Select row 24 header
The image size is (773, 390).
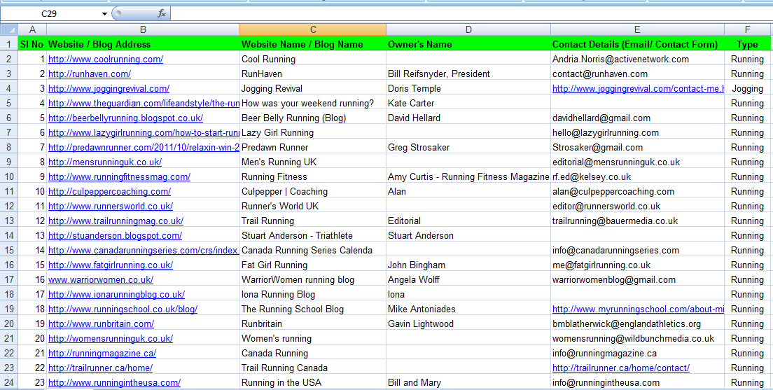coord(9,382)
